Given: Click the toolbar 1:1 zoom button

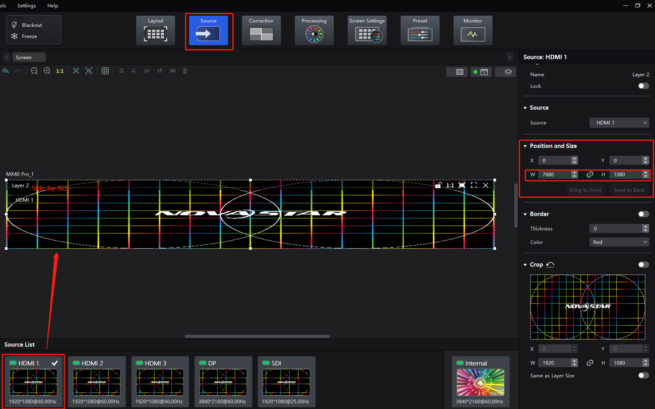Looking at the screenshot, I should 59,71.
